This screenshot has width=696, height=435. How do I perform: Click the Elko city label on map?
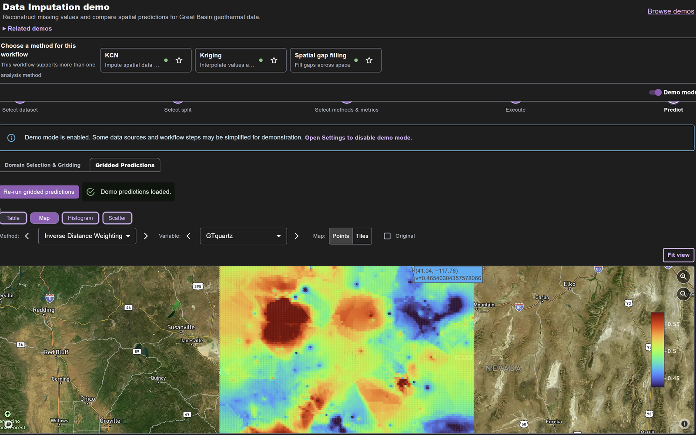(569, 284)
